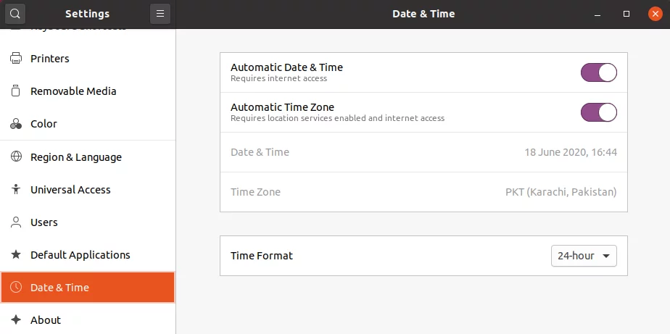
Task: Click the Date & Time clock icon
Action: coord(16,287)
